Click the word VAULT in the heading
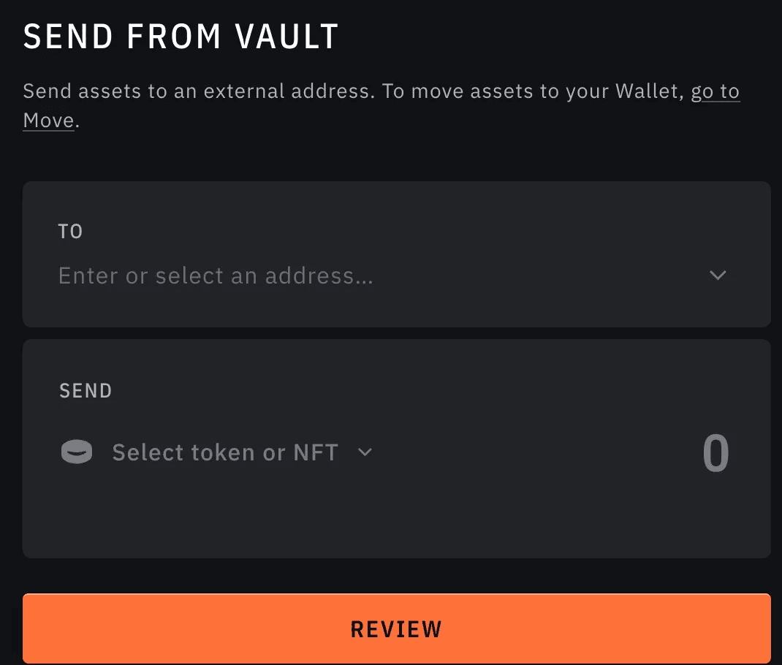Viewport: 782px width, 665px height. coord(286,37)
